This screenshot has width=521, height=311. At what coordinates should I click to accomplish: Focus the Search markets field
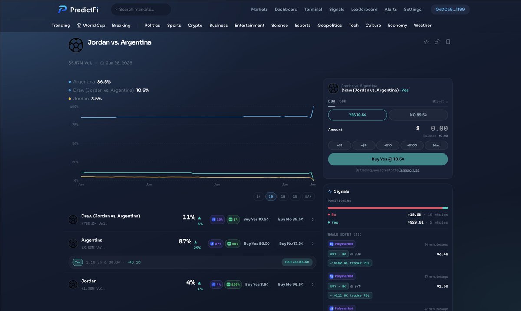[x=141, y=10]
